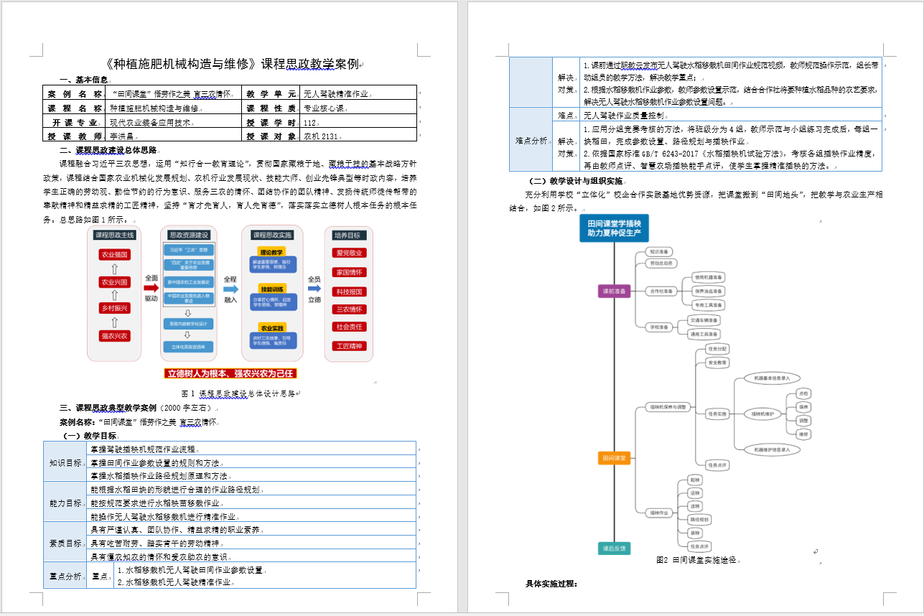Click the 难点分析 table cell
This screenshot has height=616, width=924.
coord(532,141)
